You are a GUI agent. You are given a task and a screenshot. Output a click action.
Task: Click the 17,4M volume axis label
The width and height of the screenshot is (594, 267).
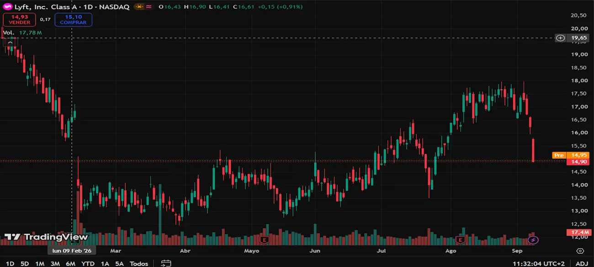tap(578, 233)
